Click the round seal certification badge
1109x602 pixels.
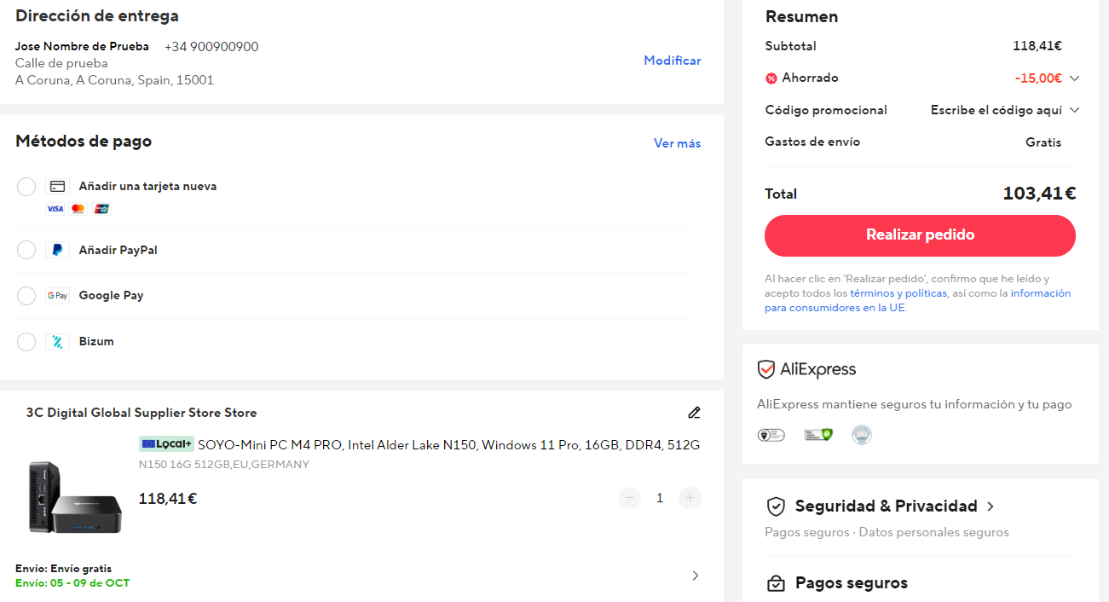[862, 435]
